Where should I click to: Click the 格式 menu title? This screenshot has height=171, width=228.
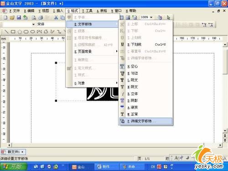coord(73,11)
